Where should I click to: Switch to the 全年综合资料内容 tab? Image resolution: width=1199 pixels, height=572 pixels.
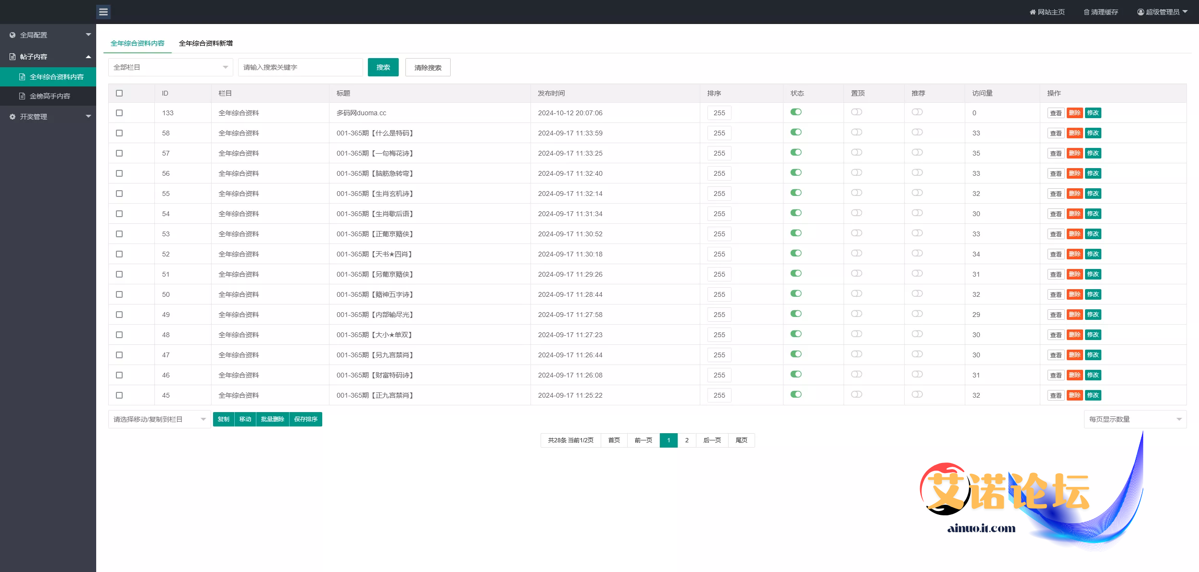click(138, 43)
